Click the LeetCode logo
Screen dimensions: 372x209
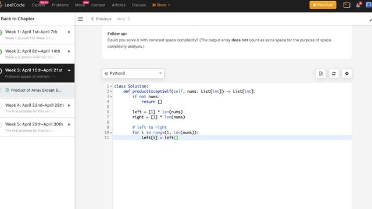coord(12,5)
